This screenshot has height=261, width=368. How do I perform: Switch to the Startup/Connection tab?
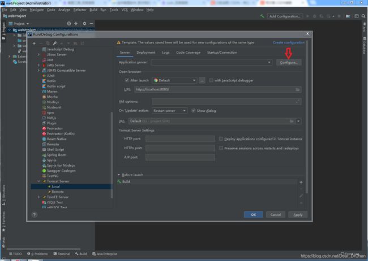pyautogui.click(x=222, y=53)
